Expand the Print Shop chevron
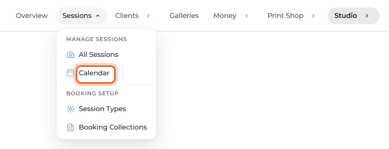 point(313,16)
